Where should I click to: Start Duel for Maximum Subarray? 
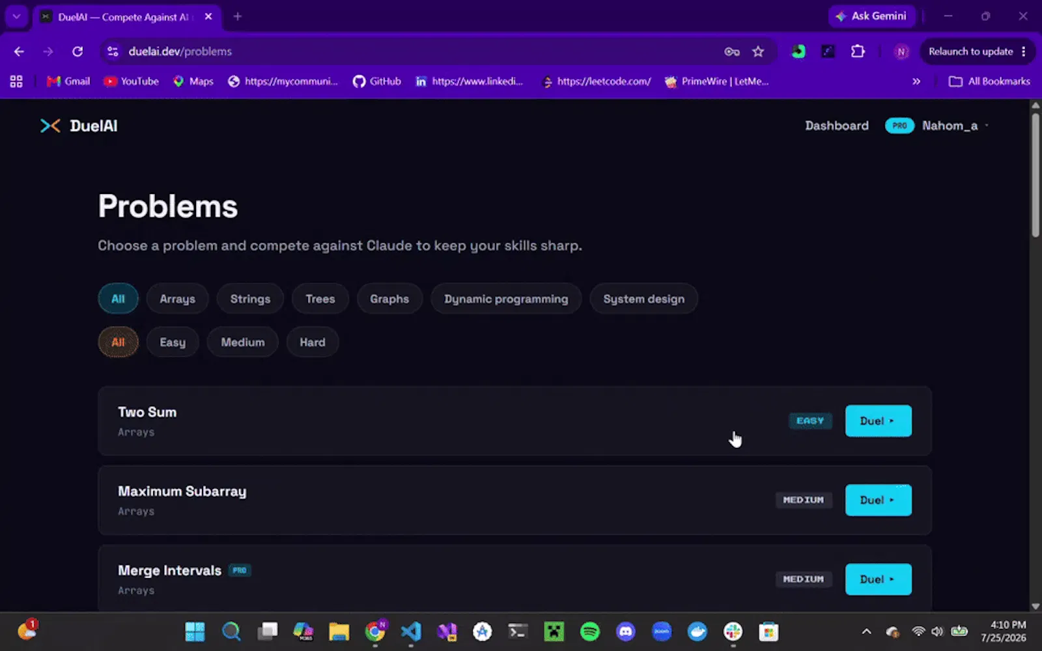tap(878, 500)
